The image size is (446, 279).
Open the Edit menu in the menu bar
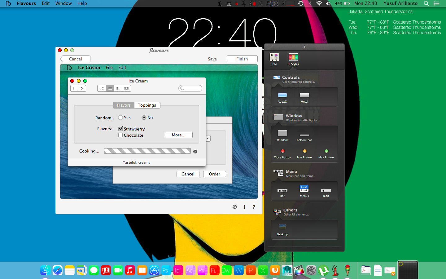point(46,3)
